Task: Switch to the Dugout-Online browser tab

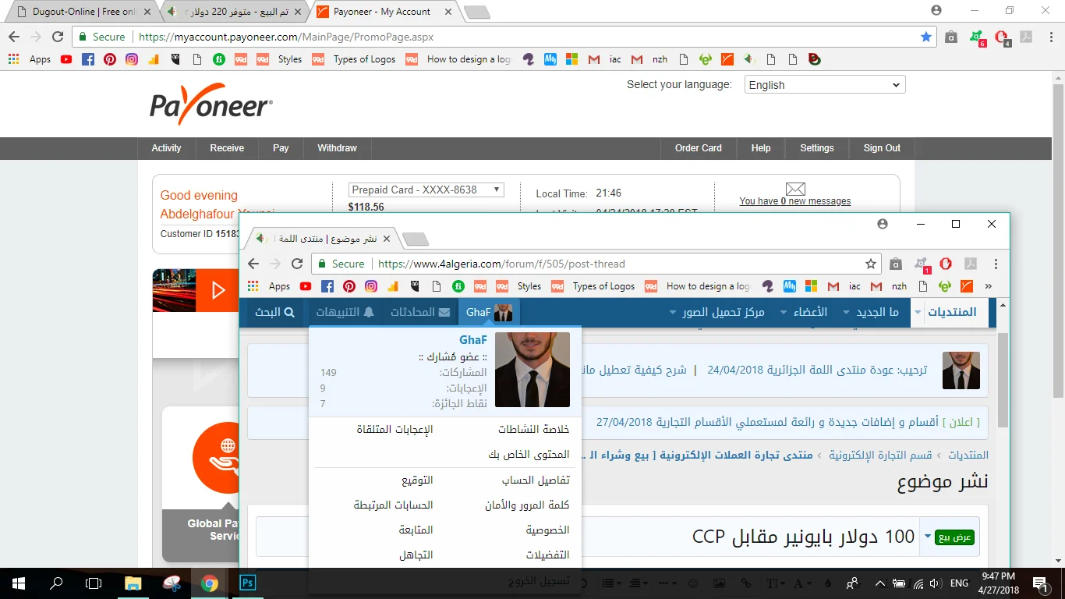Action: pyautogui.click(x=80, y=12)
